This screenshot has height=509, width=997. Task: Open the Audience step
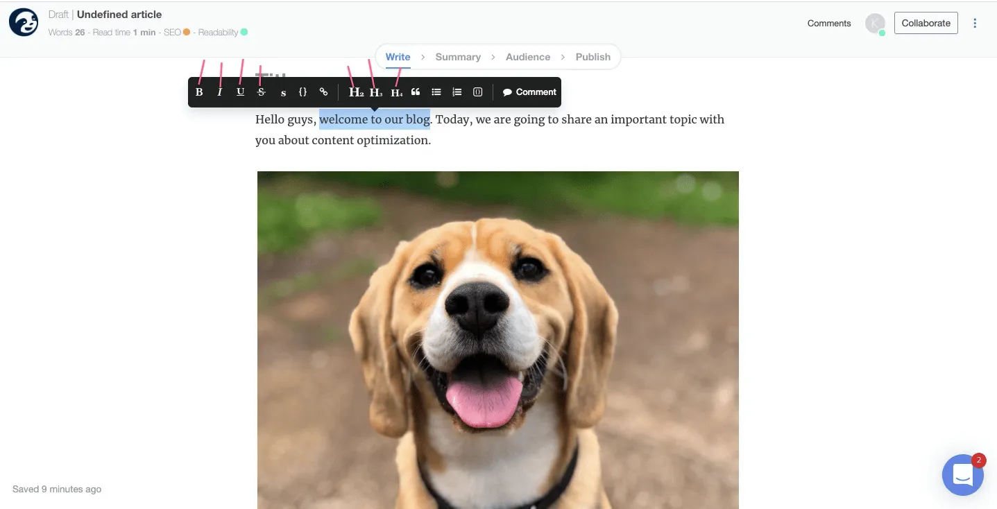[528, 57]
